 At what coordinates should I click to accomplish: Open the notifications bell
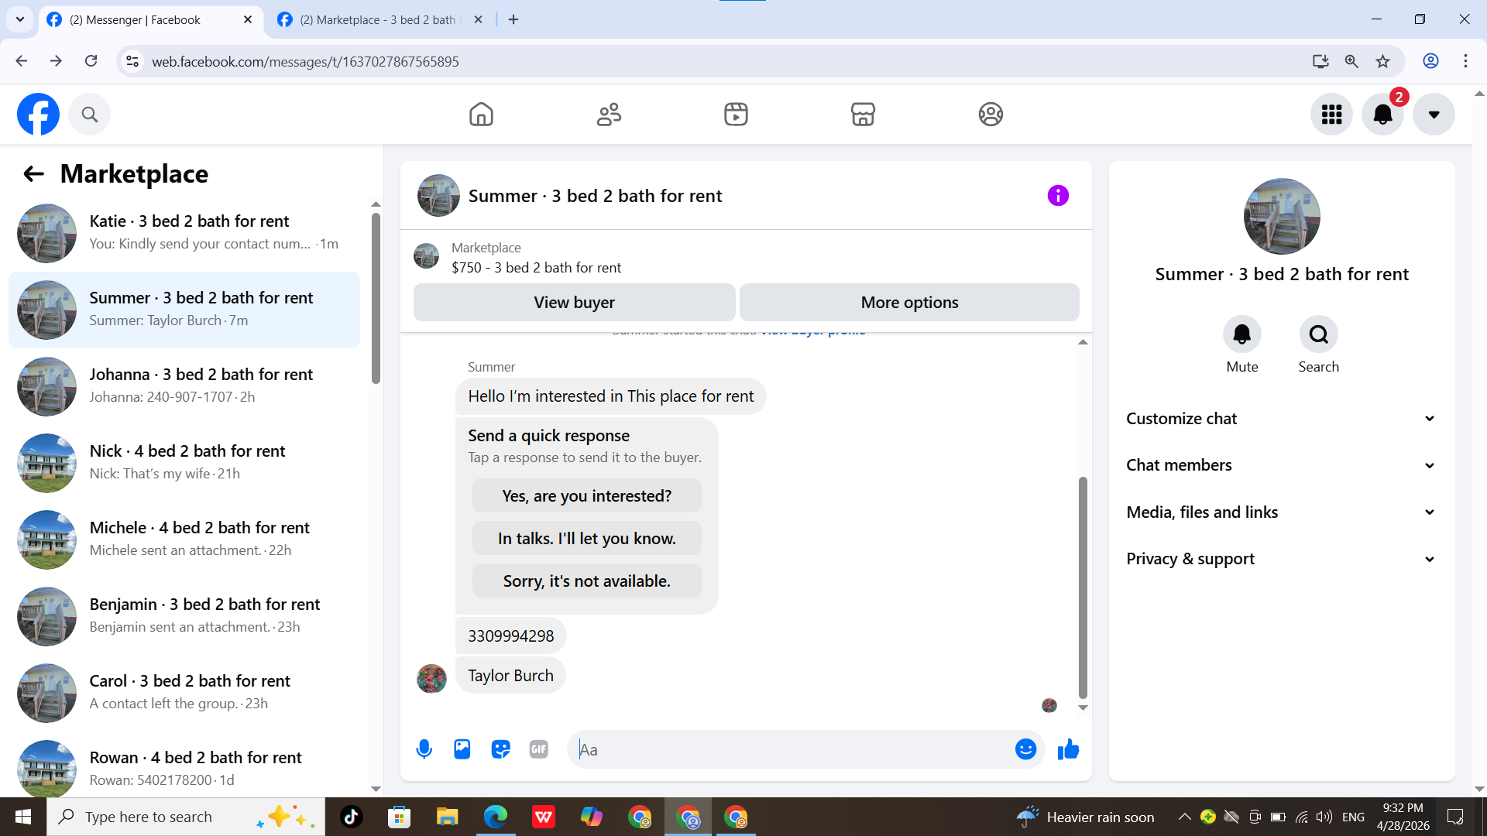click(1382, 115)
